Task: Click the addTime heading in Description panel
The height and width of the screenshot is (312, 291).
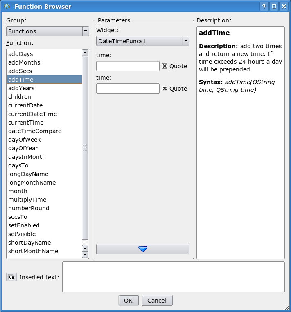Action: click(x=214, y=33)
